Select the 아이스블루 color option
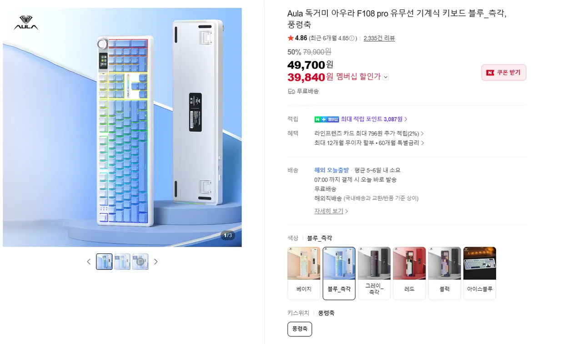 click(480, 273)
